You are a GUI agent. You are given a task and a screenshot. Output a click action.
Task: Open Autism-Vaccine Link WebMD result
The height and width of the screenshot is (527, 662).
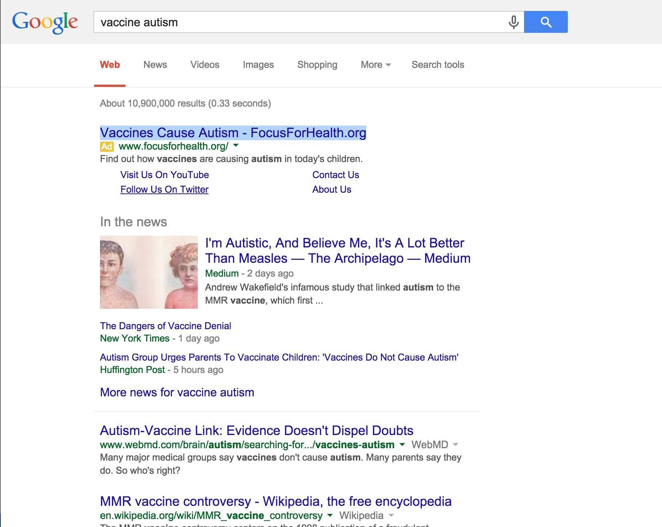[x=257, y=431]
